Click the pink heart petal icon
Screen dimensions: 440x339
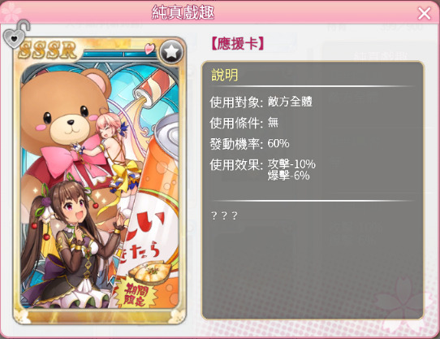point(149,48)
